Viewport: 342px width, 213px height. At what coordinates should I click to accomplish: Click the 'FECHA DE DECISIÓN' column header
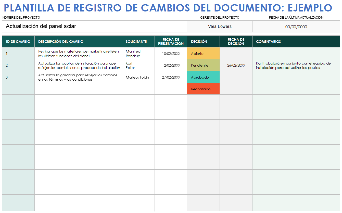(236, 42)
